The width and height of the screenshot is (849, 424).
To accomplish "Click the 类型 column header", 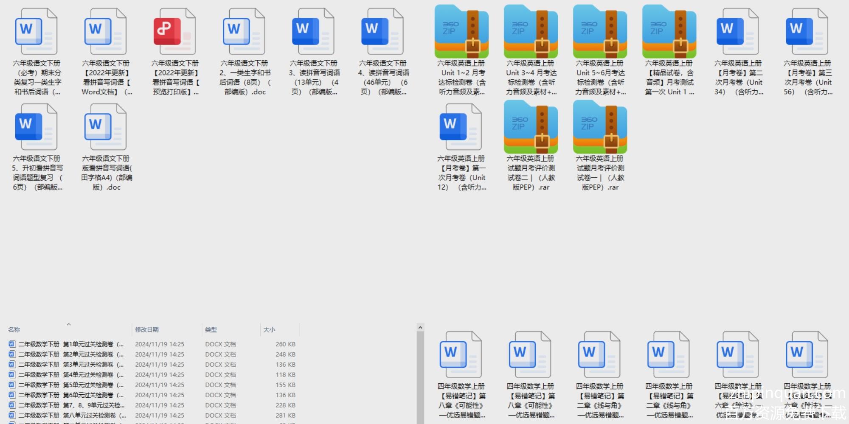I will [x=211, y=330].
